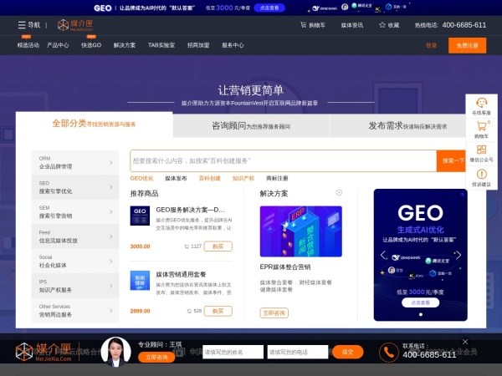Focus the main search input field

284,160
